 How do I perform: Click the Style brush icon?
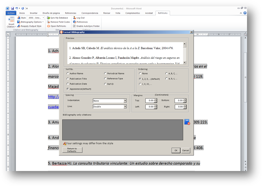(x=19, y=18)
